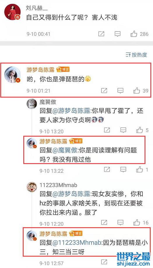Open 游梦岛陈露 avatar in top comment
The image size is (153, 268).
[x=12, y=75]
